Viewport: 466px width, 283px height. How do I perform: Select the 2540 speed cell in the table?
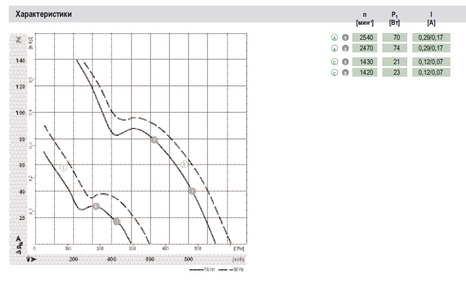364,37
